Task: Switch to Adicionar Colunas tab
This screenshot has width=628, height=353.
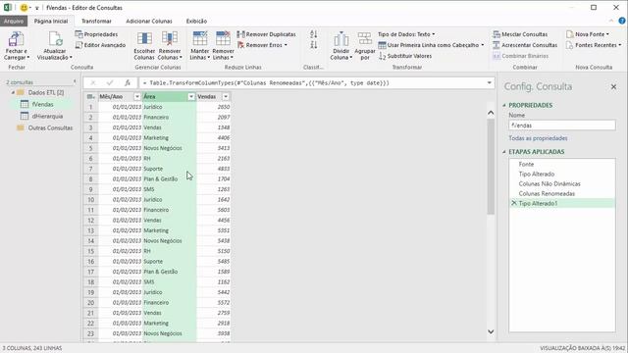Action: pos(149,22)
